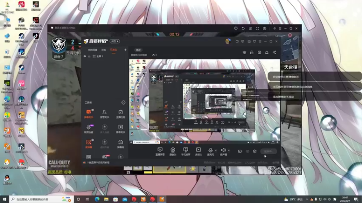
Task: Toggle the pin icon in emulator title bar
Action: click(274, 28)
